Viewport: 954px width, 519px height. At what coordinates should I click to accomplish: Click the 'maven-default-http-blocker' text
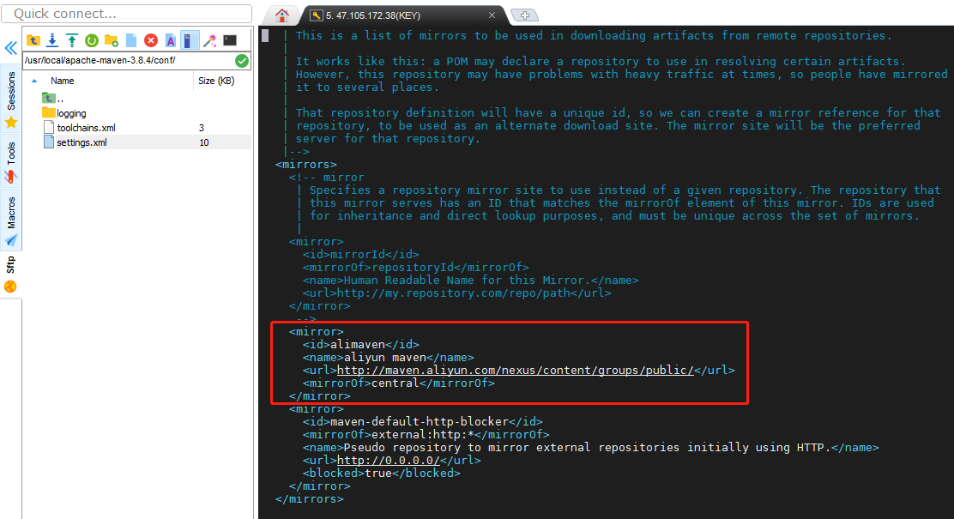pyautogui.click(x=420, y=421)
